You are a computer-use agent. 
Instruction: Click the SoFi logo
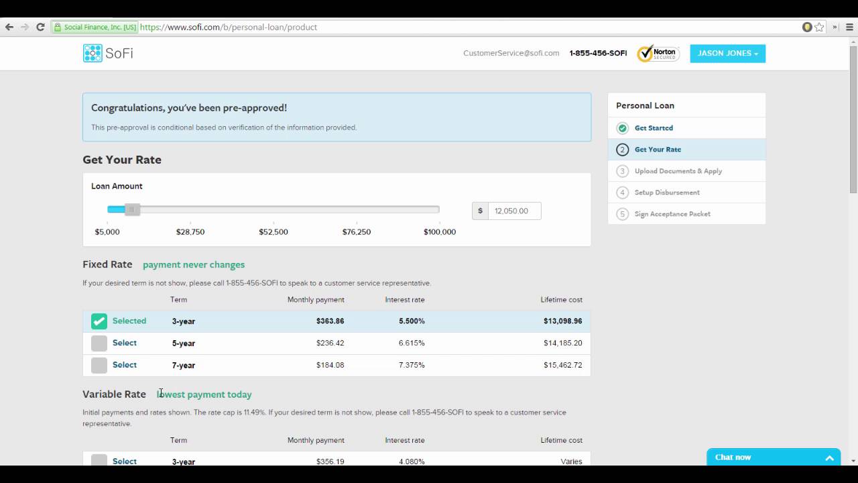coord(108,53)
